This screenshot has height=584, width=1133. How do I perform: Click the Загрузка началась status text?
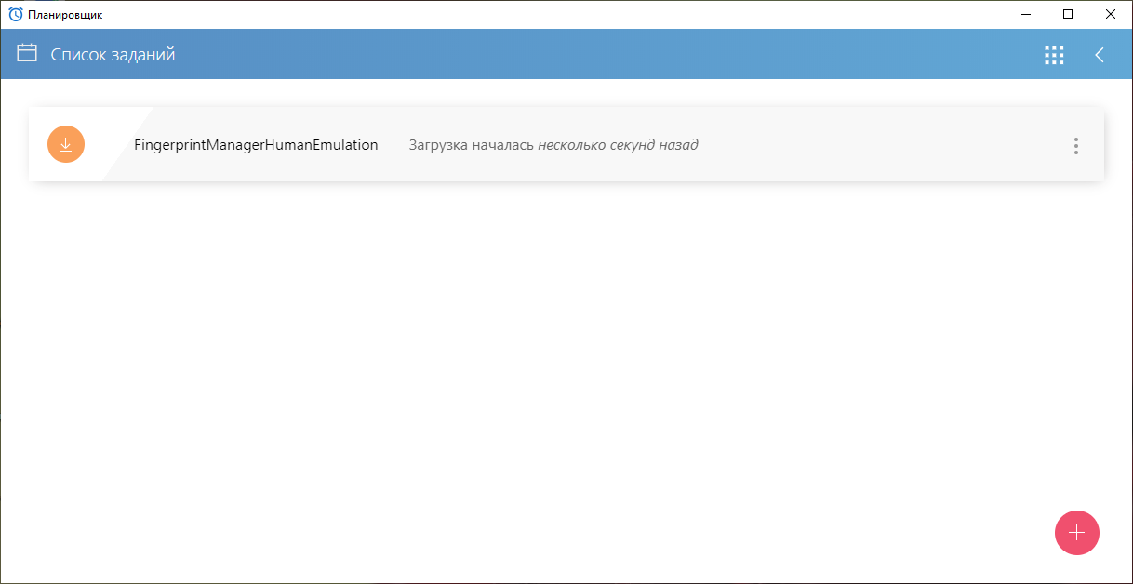click(x=472, y=145)
